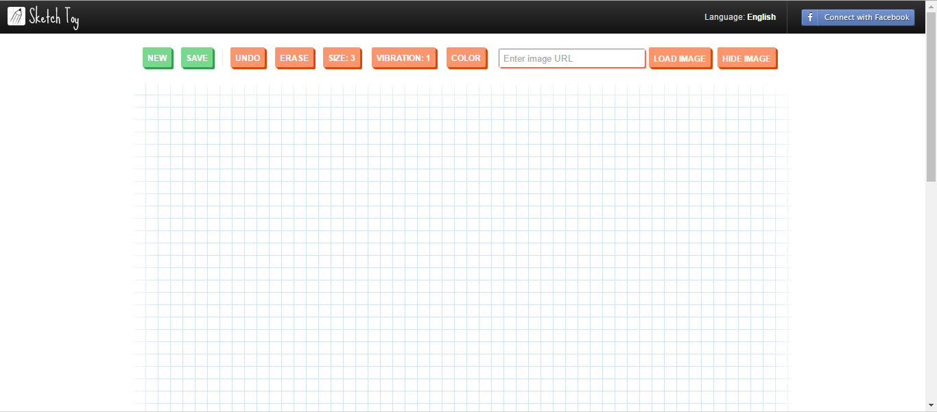Open the Sketch Toy title link
937x412 pixels.
54,17
